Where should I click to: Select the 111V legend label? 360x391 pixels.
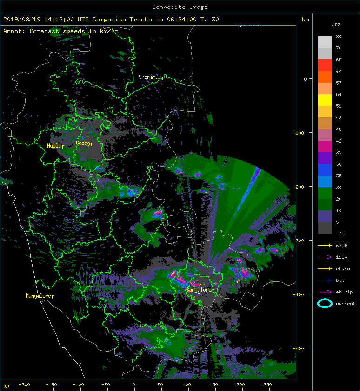point(341,257)
